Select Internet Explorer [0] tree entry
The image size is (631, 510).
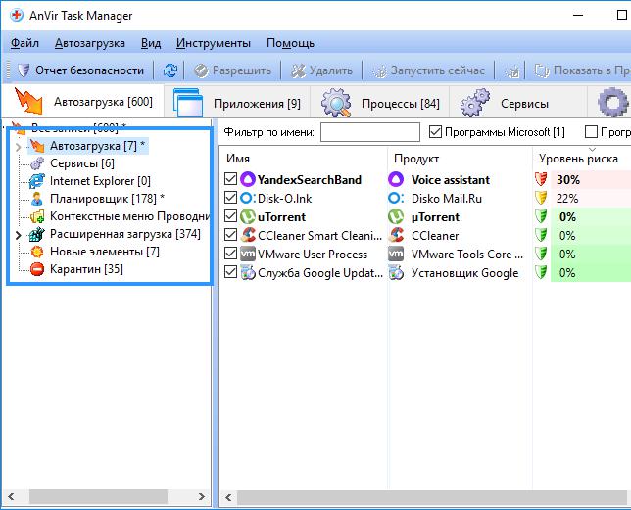click(100, 181)
